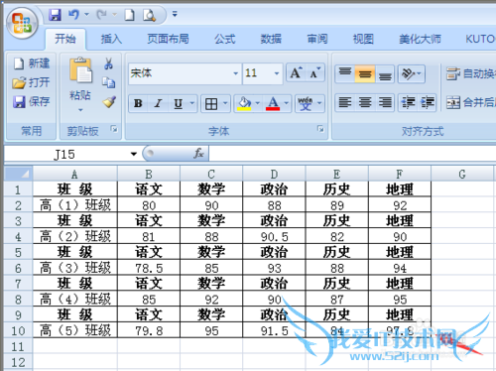This screenshot has width=496, height=371.
Task: Click into the formula bar
Action: click(x=352, y=154)
